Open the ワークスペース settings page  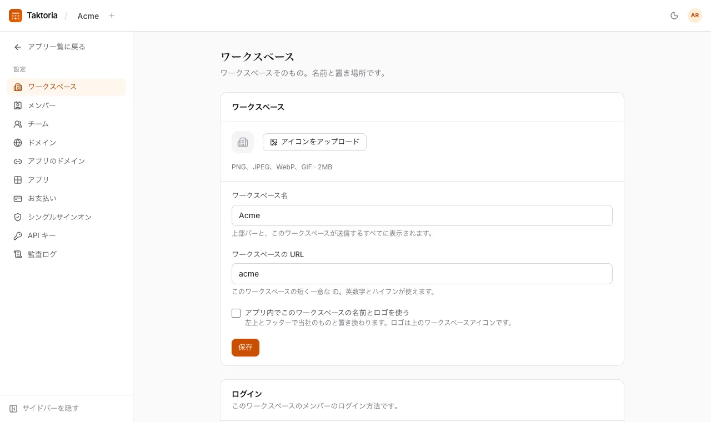click(x=67, y=87)
